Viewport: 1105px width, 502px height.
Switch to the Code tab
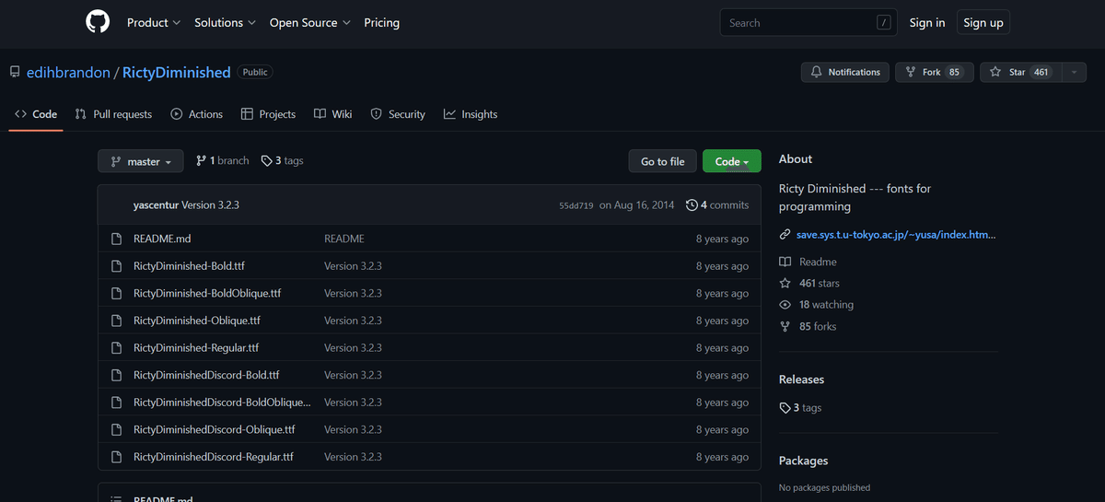pos(36,114)
